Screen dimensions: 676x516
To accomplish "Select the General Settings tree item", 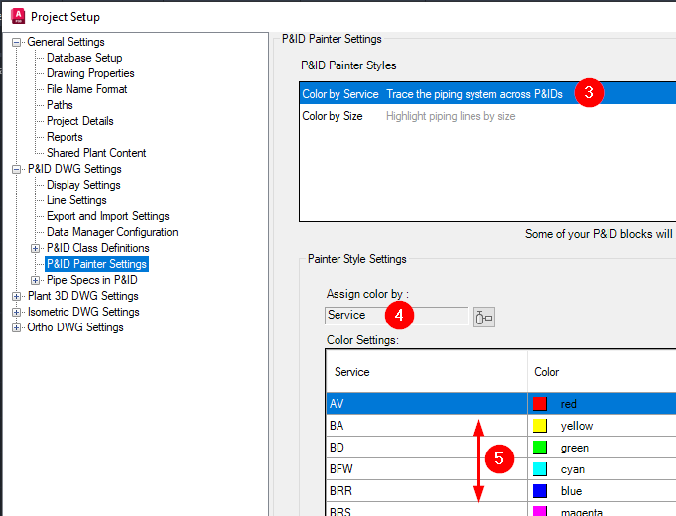I will (x=66, y=42).
